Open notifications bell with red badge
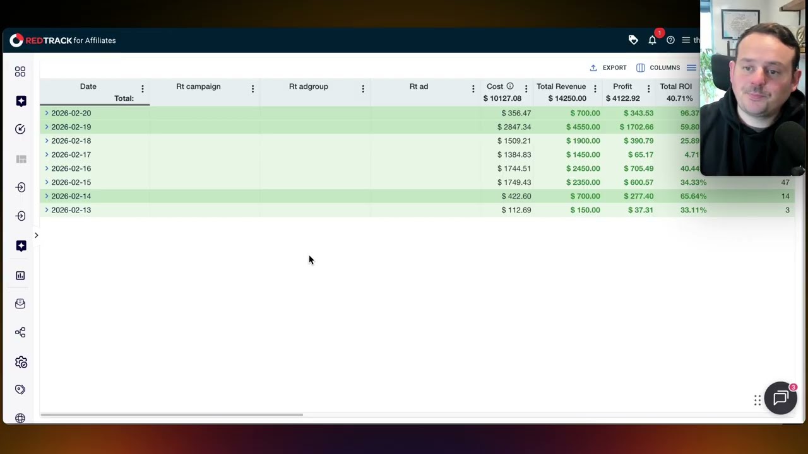 (653, 39)
